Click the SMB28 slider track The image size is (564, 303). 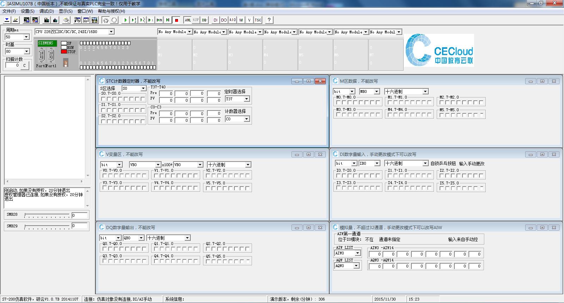point(47,215)
